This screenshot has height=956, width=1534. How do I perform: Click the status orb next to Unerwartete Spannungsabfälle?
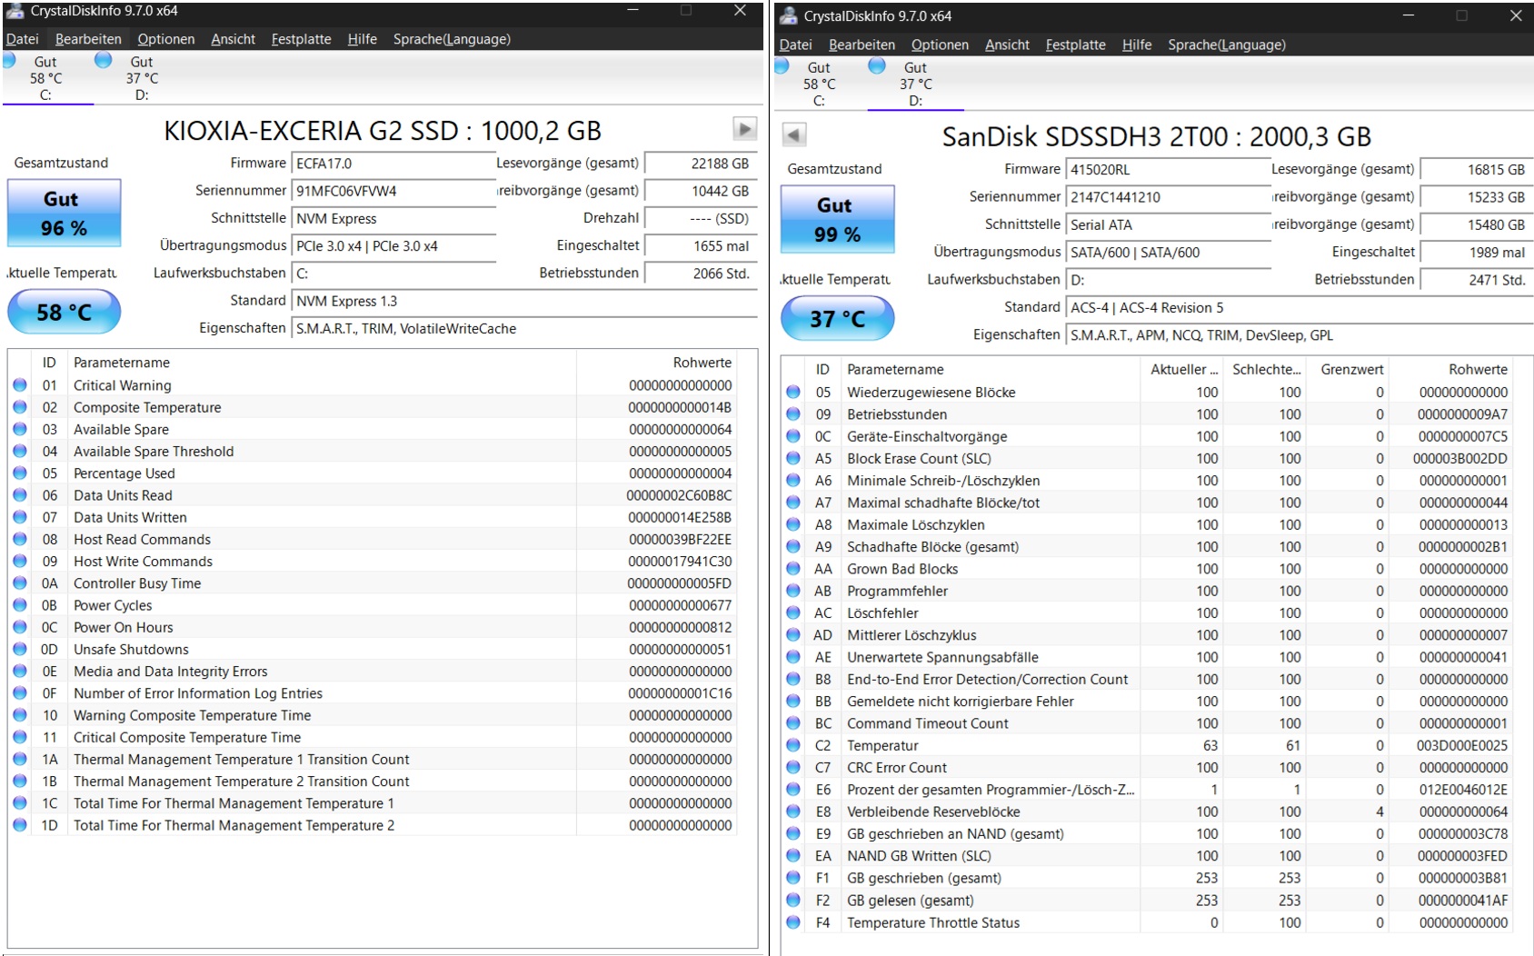point(793,657)
